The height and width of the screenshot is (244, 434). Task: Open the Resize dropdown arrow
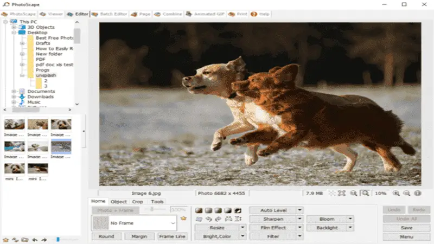pyautogui.click(x=242, y=228)
